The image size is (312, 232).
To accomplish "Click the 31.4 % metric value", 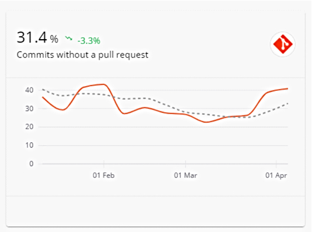I will click(37, 37).
